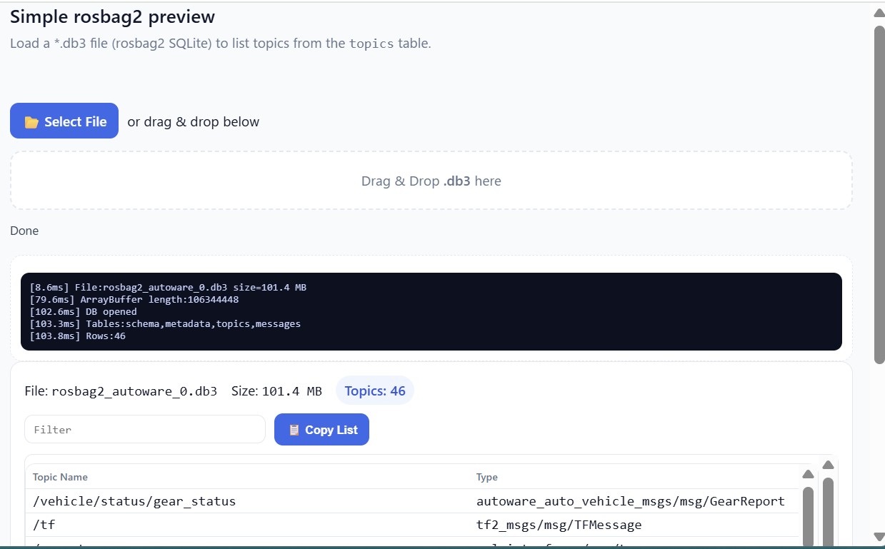Focus the Filter input field
885x549 pixels.
pyautogui.click(x=145, y=429)
